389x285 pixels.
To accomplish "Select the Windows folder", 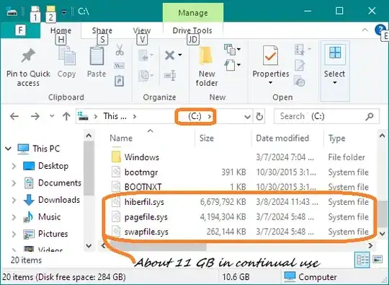I will click(x=142, y=157).
